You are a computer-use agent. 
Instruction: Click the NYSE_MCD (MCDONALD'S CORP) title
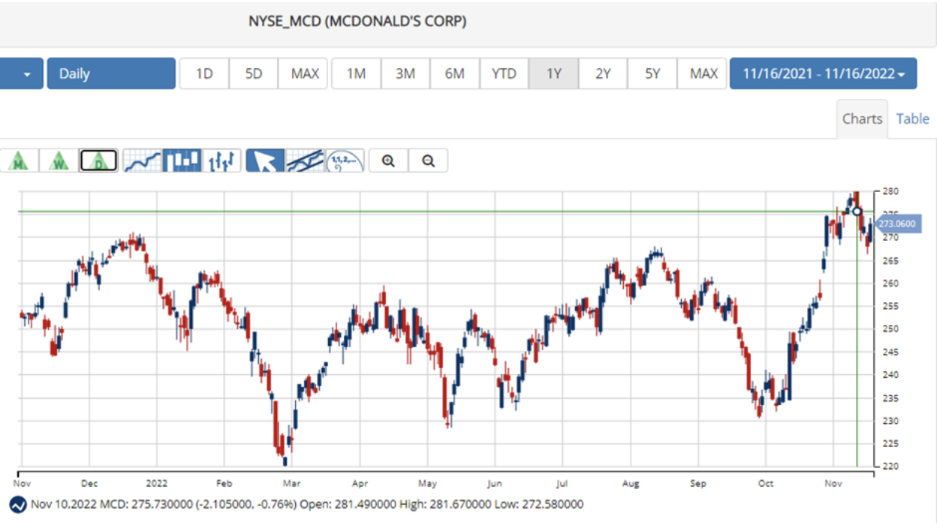pyautogui.click(x=357, y=21)
